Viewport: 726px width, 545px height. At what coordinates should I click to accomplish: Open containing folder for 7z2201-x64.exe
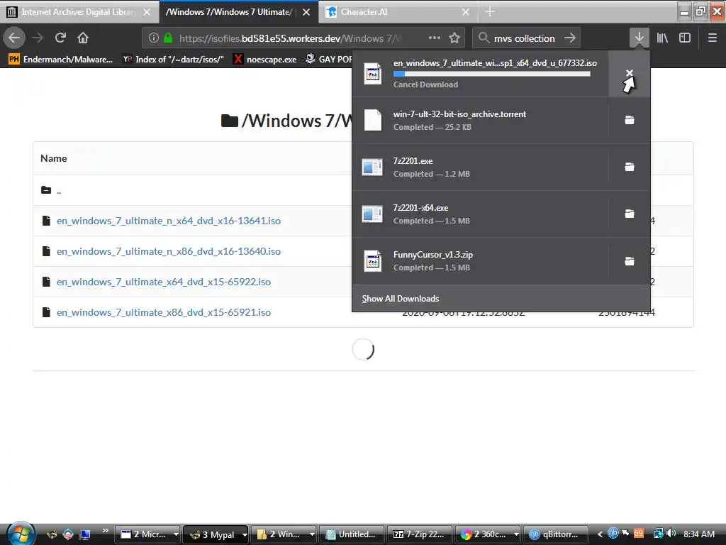(x=629, y=214)
